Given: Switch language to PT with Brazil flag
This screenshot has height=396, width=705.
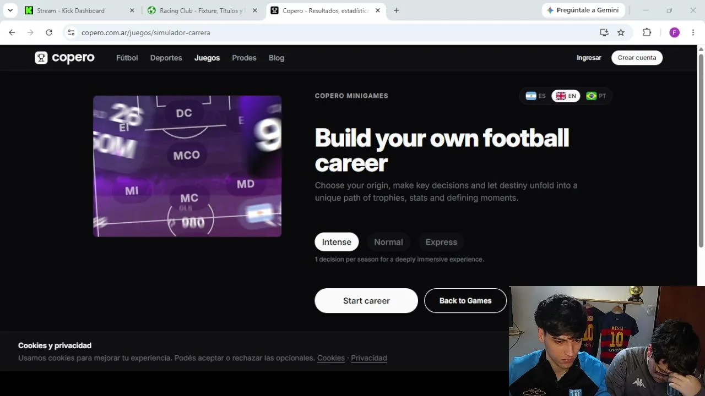Looking at the screenshot, I should (x=596, y=96).
